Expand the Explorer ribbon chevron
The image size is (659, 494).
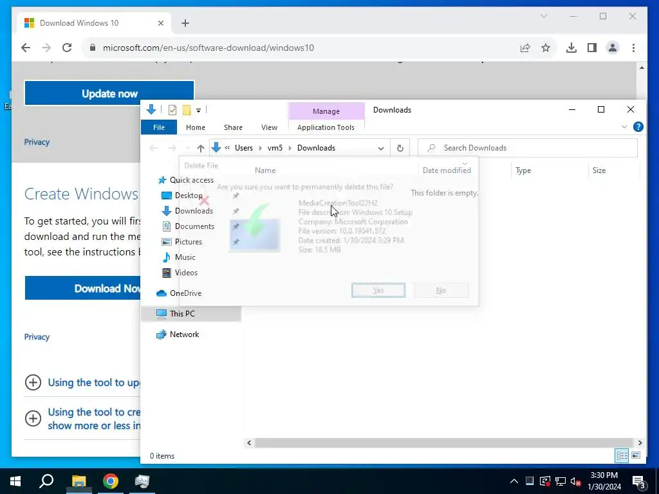click(624, 127)
